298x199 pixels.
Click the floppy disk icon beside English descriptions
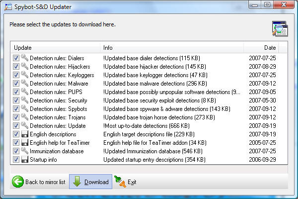[25, 134]
